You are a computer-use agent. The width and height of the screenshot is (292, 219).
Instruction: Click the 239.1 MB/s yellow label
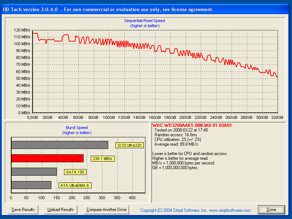click(102, 159)
